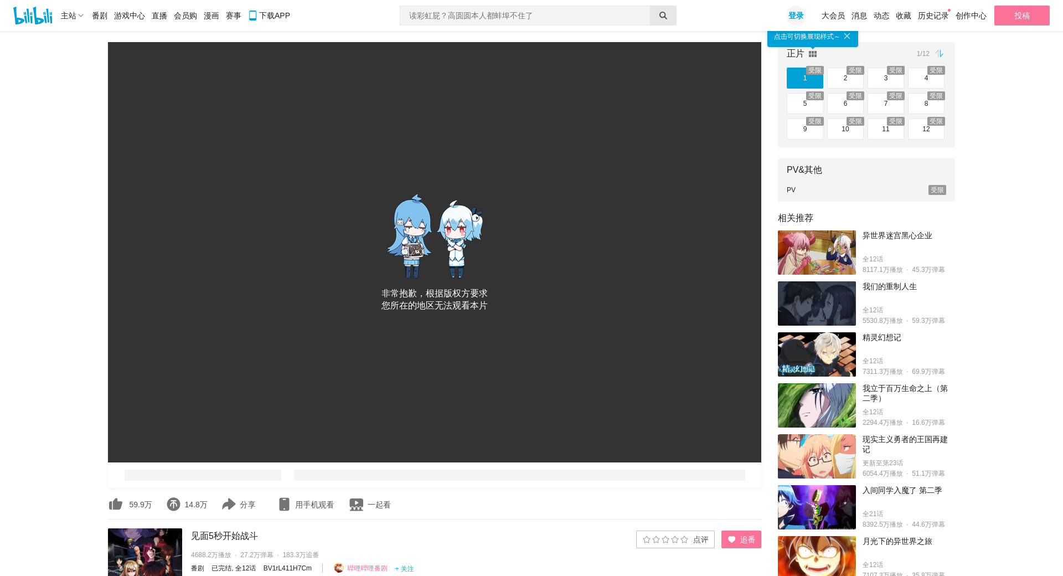Like the video with thumbs-up icon

point(116,504)
